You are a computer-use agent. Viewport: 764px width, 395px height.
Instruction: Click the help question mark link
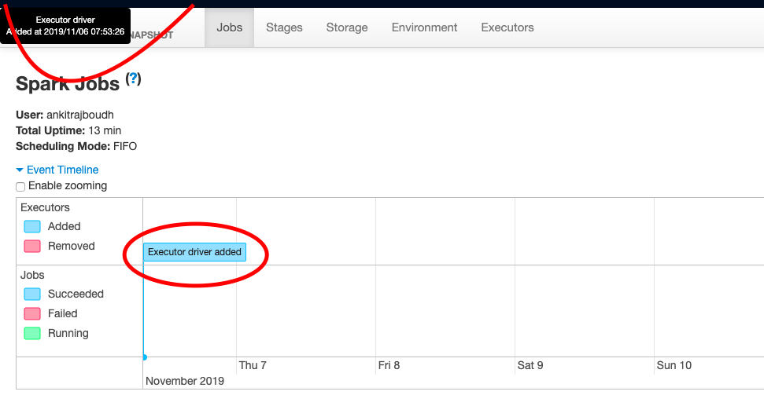pyautogui.click(x=134, y=79)
